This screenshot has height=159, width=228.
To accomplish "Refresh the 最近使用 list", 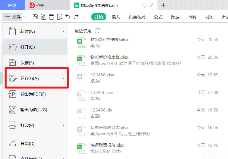I will pyautogui.click(x=97, y=31).
